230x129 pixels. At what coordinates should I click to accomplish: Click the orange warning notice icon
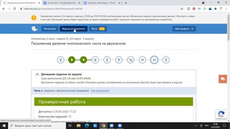pyautogui.click(x=34, y=18)
